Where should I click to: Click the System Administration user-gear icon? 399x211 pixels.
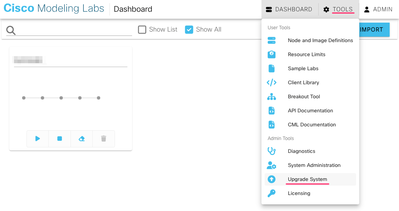(x=272, y=165)
